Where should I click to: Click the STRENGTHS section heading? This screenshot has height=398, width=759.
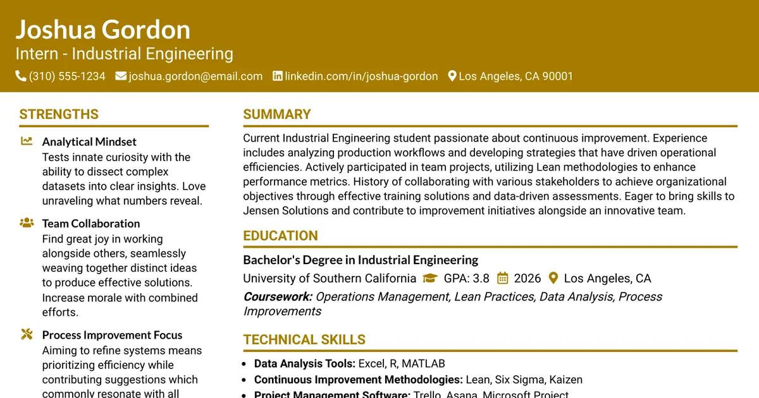(x=59, y=114)
